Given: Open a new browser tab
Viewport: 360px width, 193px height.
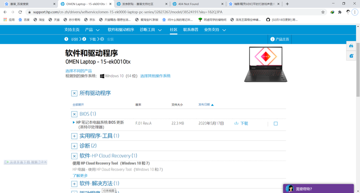Looking at the screenshot, I should click(x=287, y=4).
